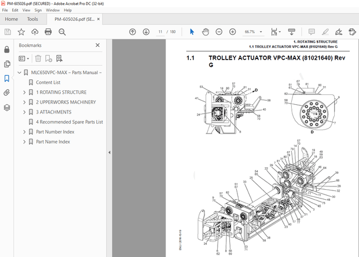This screenshot has height=257, width=359.
Task: Select the MLC650VPC-MAX Parts Manual bookmark label
Action: 67,72
